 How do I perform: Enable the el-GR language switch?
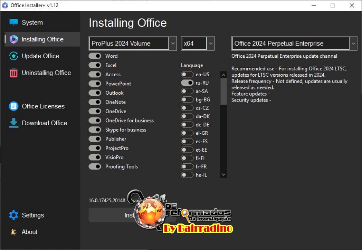pos(187,133)
